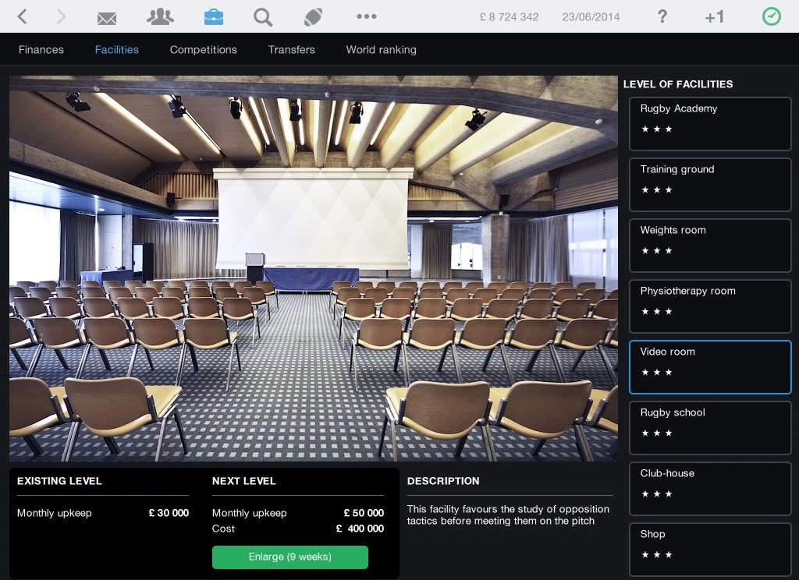This screenshot has height=580, width=799.
Task: Choose the Physiotherapy room facility
Action: tap(709, 306)
